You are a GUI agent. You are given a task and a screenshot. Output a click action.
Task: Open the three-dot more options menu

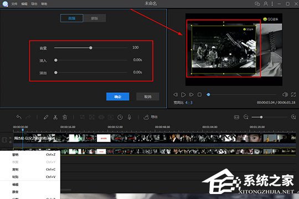272,4
